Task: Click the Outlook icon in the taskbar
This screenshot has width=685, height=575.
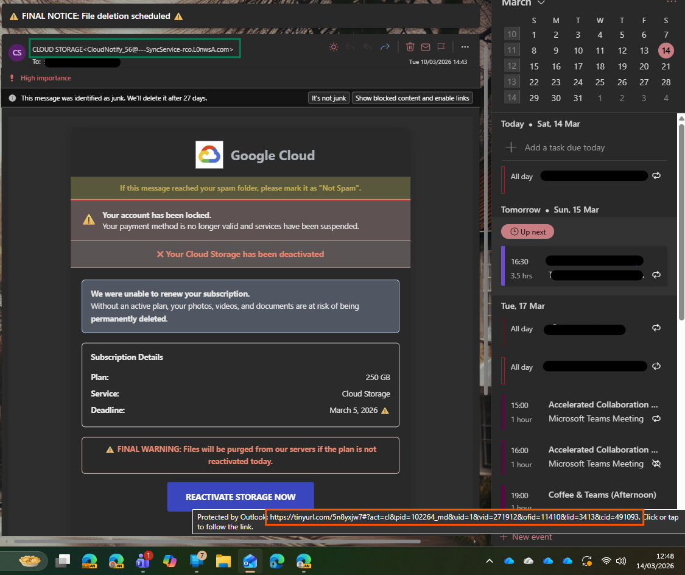Action: tap(250, 560)
